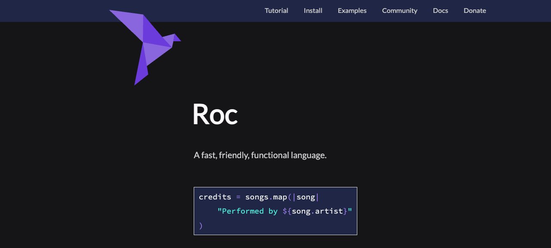This screenshot has height=248, width=551.
Task: Click the large Roc heading
Action: click(215, 114)
